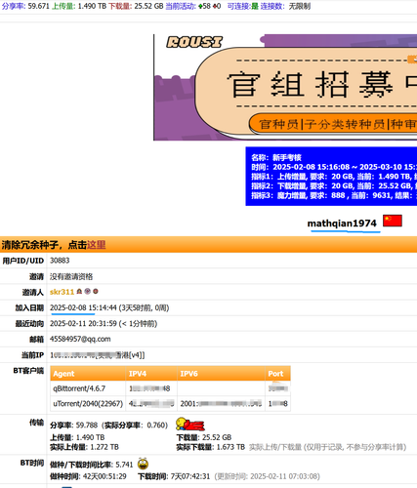417x488 pixels.
Task: Click the China flag next to mathqian1974
Action: pyautogui.click(x=393, y=221)
